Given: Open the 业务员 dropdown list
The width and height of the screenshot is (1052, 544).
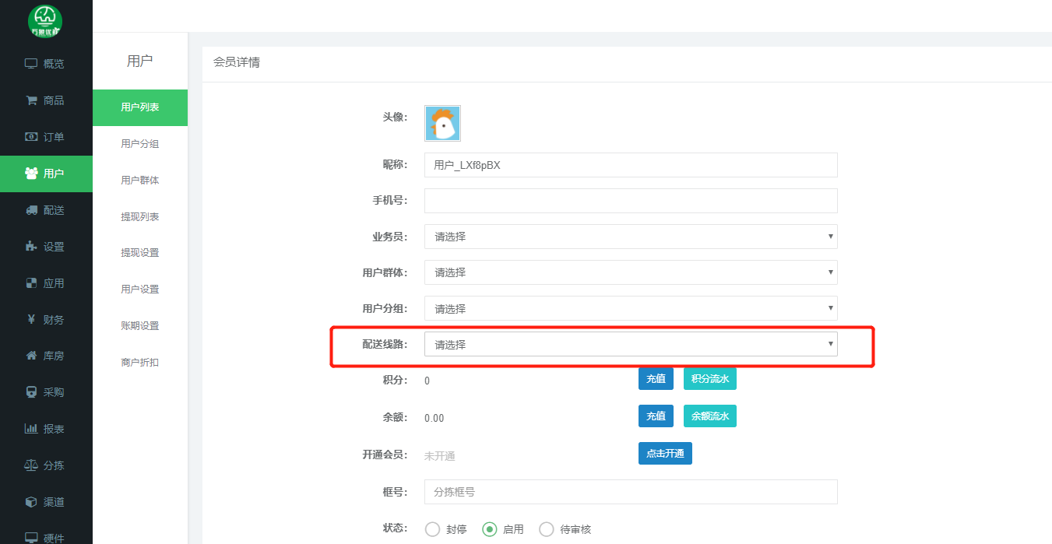Looking at the screenshot, I should tap(631, 237).
